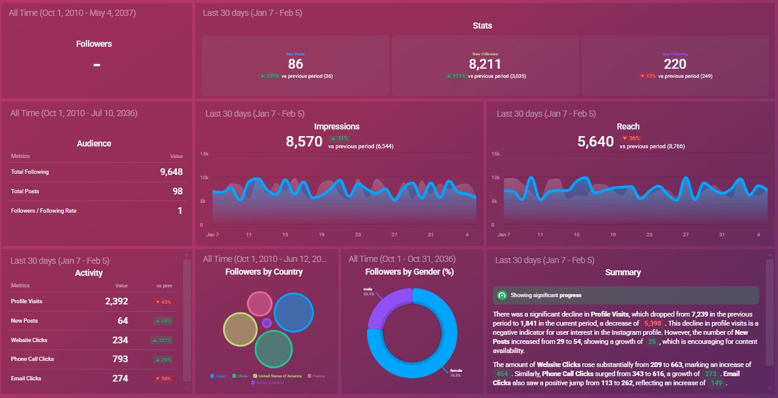
Task: Click the 'Showing significant progress' banner
Action: pos(626,295)
